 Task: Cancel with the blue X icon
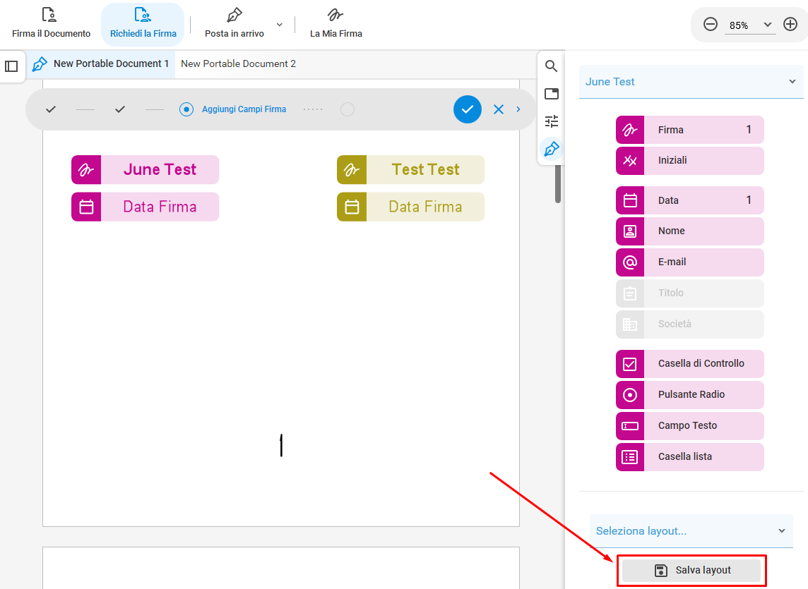tap(499, 109)
